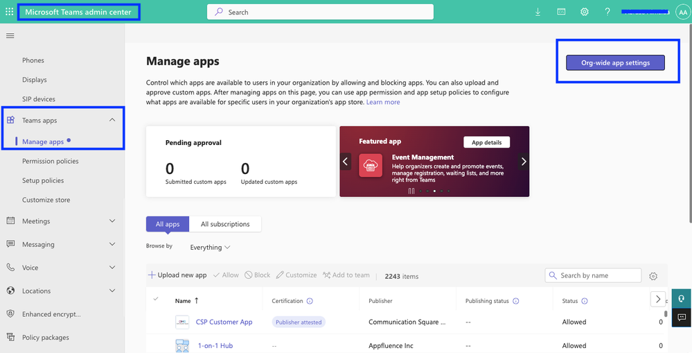Open the feedback chat widget

click(682, 317)
